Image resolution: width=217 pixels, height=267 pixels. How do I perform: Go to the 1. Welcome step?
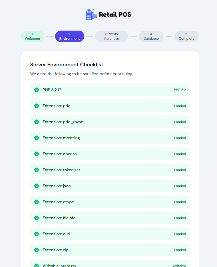point(33,36)
